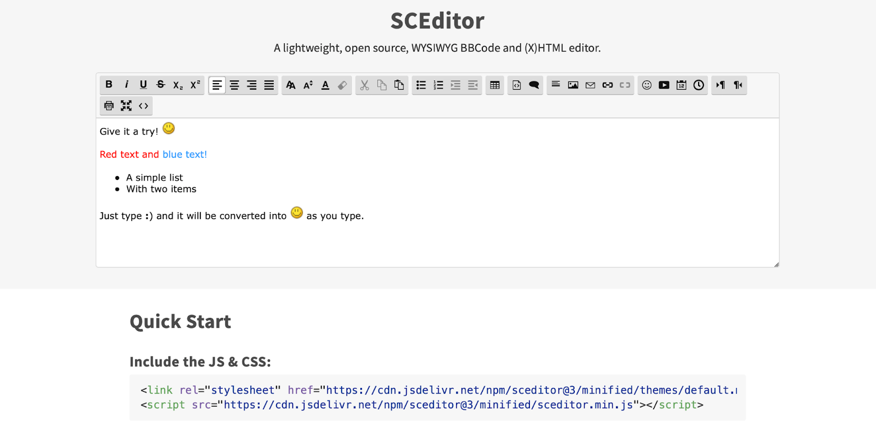Insert a quote block

pyautogui.click(x=534, y=85)
